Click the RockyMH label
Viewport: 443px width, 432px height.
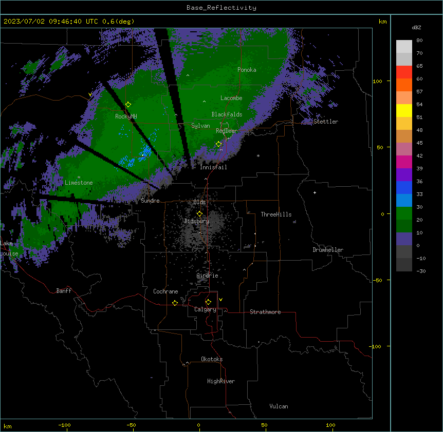(x=126, y=116)
